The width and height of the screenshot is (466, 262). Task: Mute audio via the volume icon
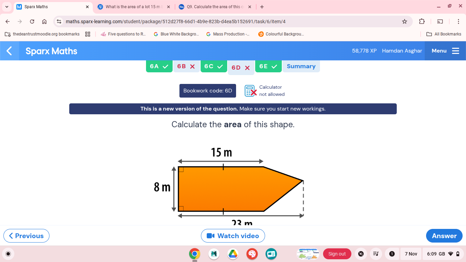pyautogui.click(x=361, y=254)
